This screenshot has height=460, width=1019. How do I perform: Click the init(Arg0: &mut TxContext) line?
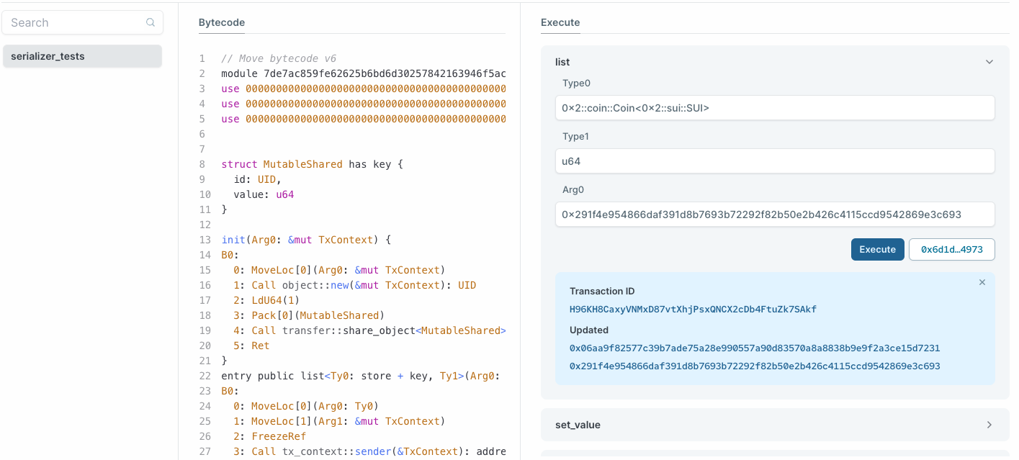click(x=306, y=240)
